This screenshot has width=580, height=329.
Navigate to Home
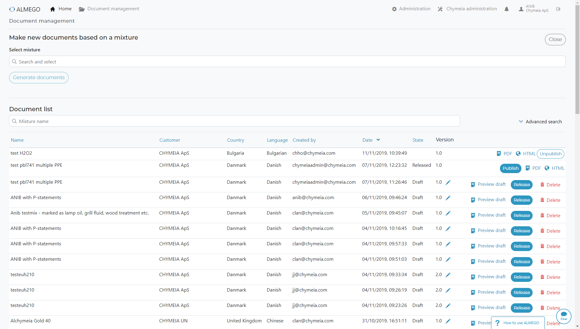click(61, 9)
